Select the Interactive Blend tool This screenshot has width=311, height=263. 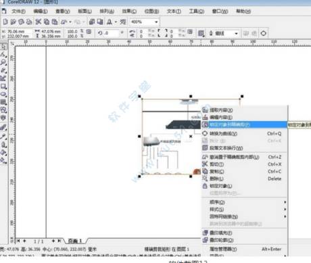click(x=3, y=118)
